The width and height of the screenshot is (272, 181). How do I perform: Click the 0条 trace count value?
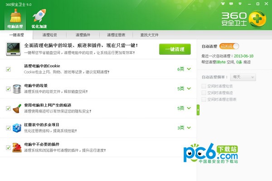(239, 62)
